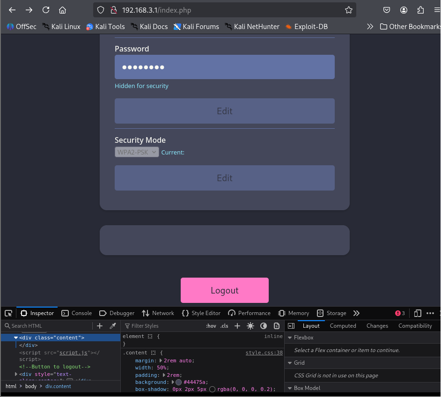Toggle the :hov pseudo-class panel
The image size is (441, 397).
(x=211, y=326)
